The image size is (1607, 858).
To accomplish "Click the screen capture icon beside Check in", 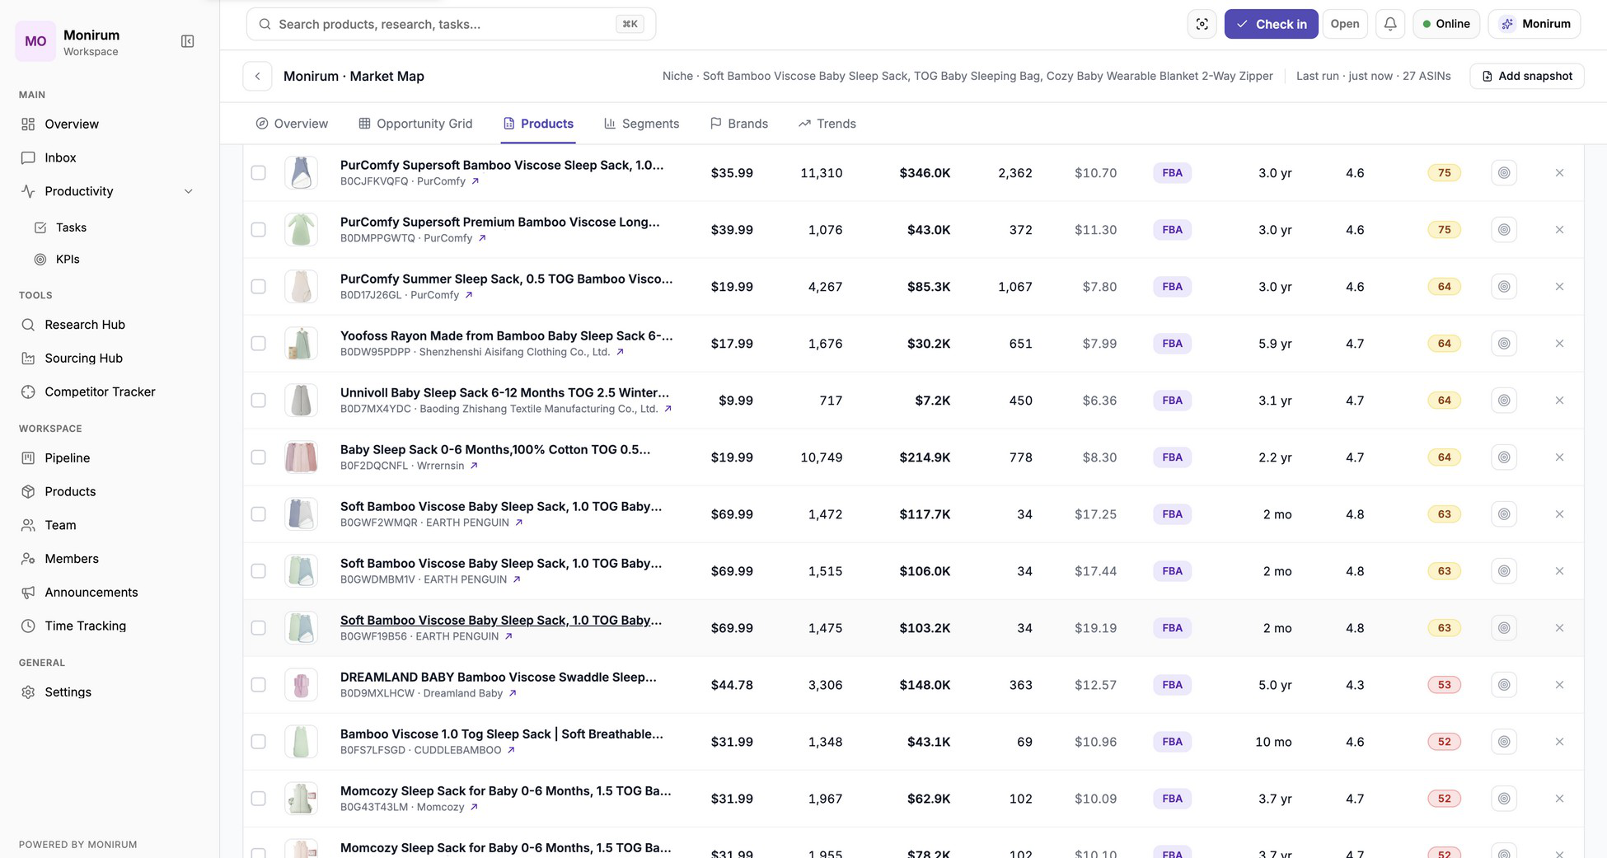I will tap(1202, 24).
